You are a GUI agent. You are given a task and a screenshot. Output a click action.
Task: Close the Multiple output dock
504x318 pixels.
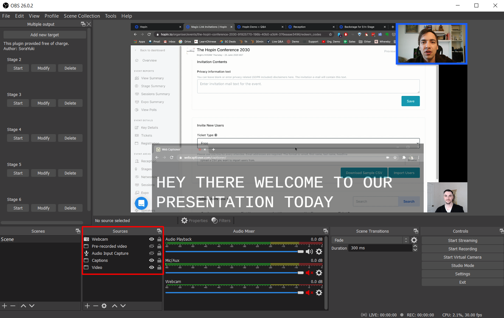pos(89,24)
